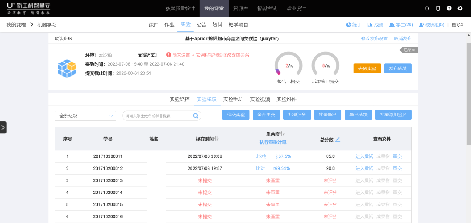Click 取消发布 link
This screenshot has width=471, height=223.
pyautogui.click(x=403, y=39)
